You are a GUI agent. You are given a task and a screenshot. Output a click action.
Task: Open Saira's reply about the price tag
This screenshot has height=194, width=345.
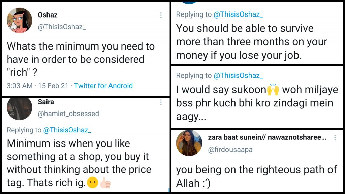point(79,163)
